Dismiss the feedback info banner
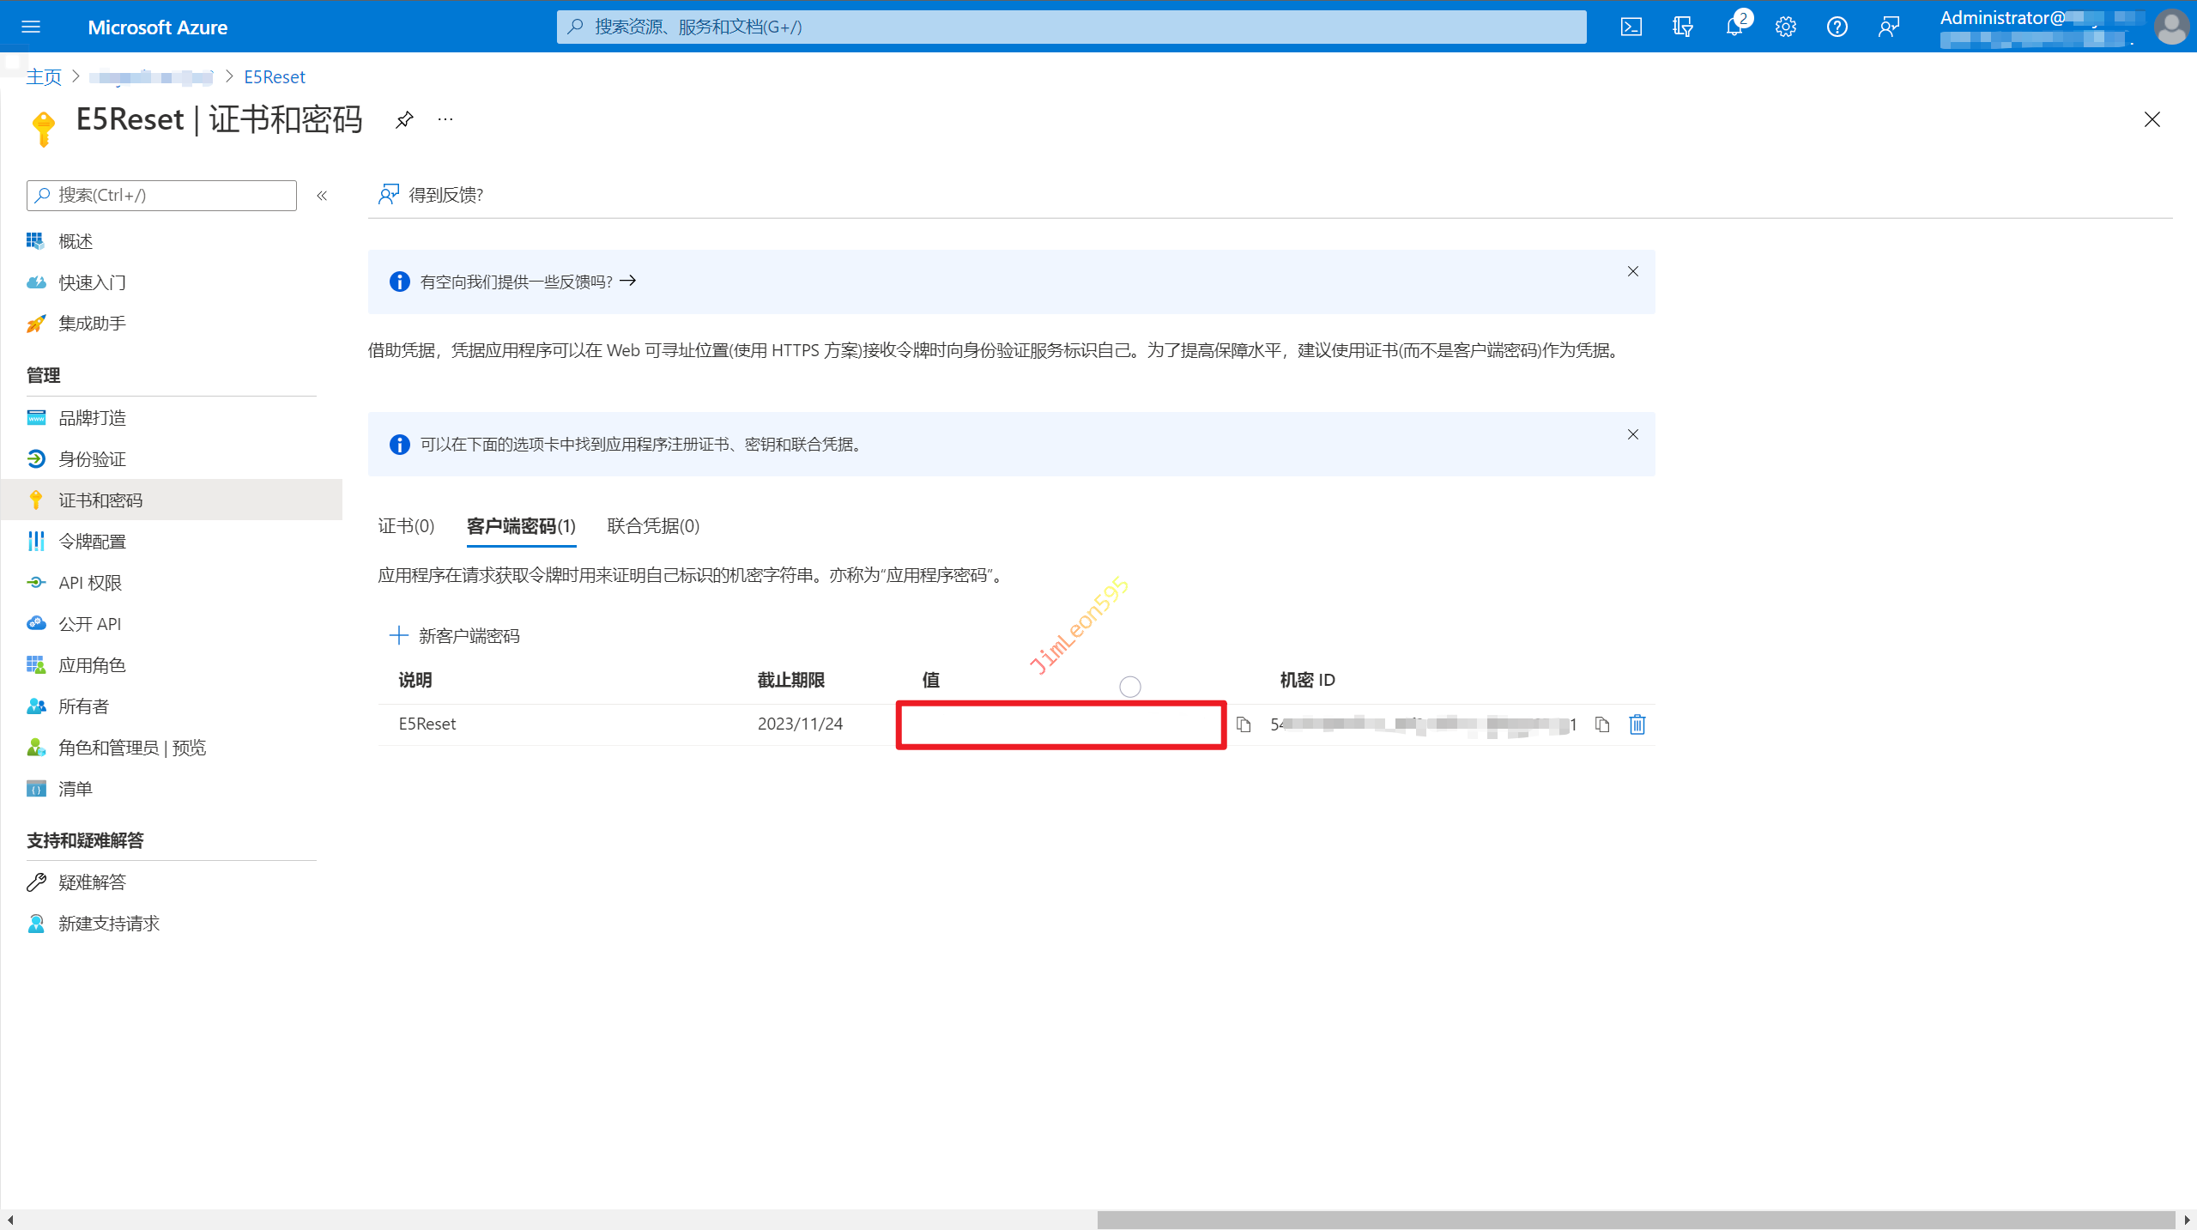Viewport: 2197px width, 1230px height. (x=1632, y=271)
